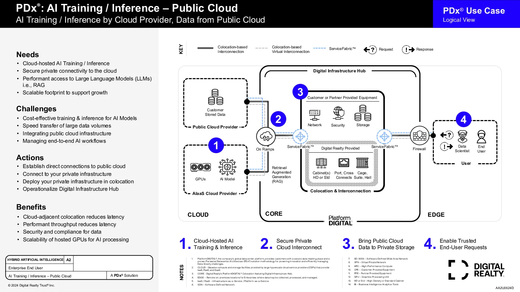Click the Cage, Suite, Hall icon
The width and height of the screenshot is (520, 292).
point(362,163)
